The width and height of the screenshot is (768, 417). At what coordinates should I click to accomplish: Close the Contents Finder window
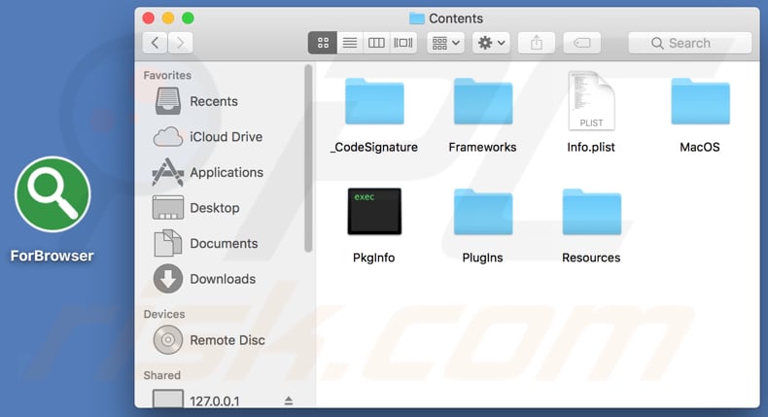pos(149,18)
